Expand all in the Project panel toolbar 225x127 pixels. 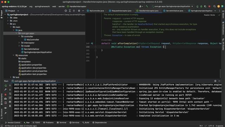click(70, 11)
